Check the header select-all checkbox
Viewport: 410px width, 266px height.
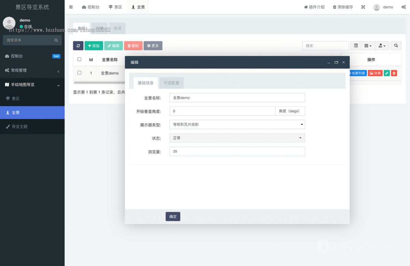pyautogui.click(x=79, y=59)
